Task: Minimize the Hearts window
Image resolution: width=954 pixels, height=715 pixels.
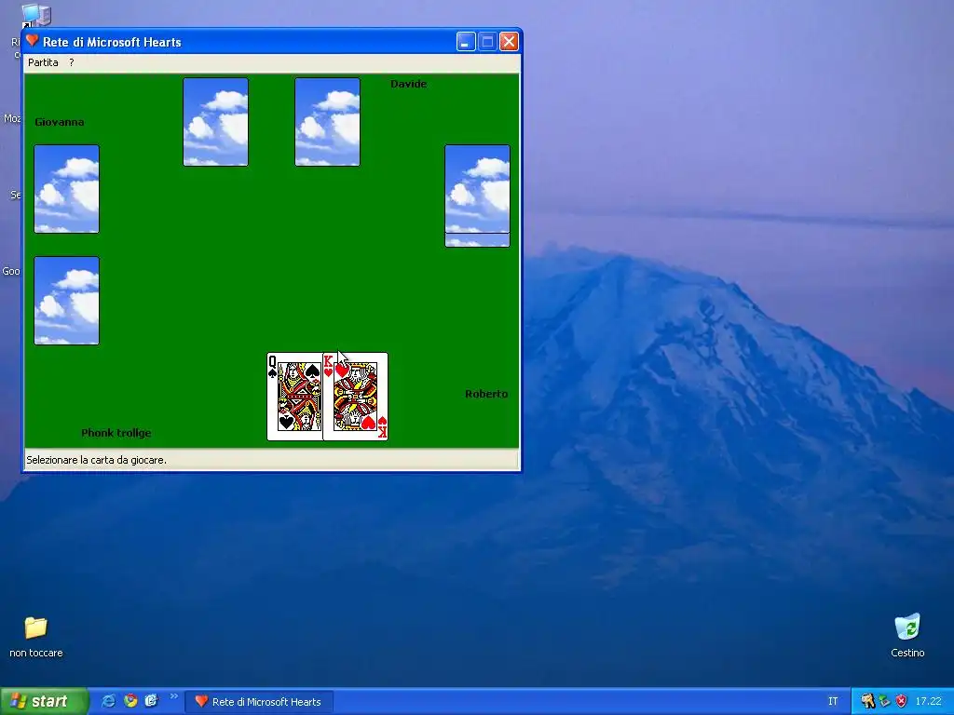Action: (466, 41)
